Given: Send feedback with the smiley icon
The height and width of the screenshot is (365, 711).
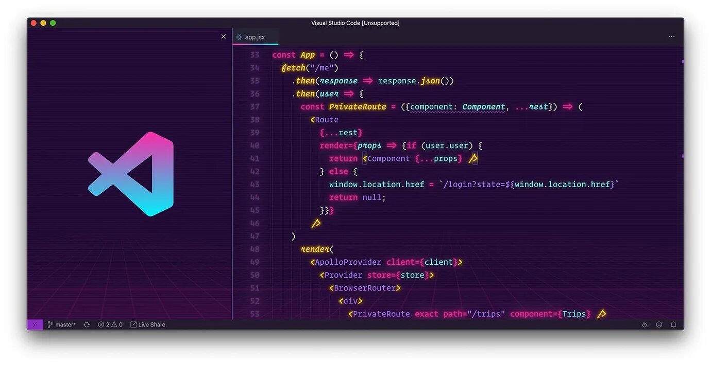Looking at the screenshot, I should (x=659, y=324).
